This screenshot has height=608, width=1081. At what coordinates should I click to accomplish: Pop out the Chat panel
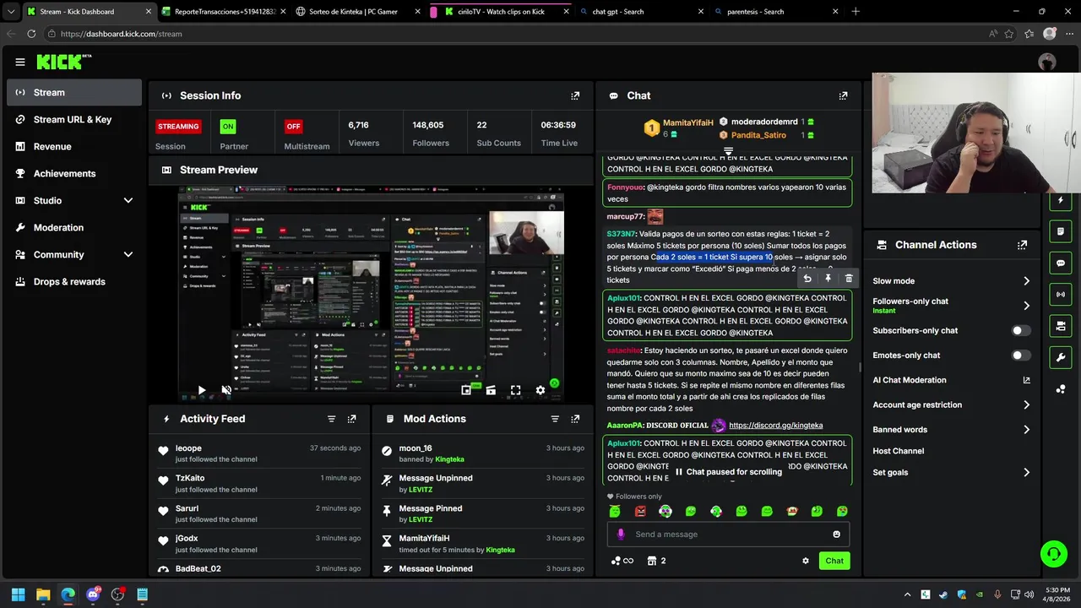point(843,95)
